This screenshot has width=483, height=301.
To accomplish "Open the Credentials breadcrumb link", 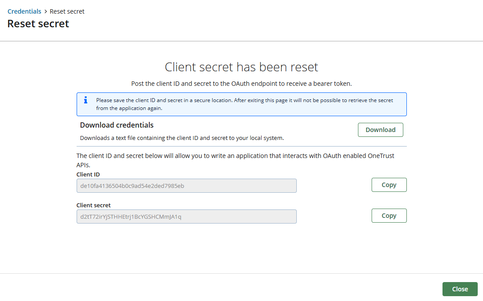I will click(24, 11).
